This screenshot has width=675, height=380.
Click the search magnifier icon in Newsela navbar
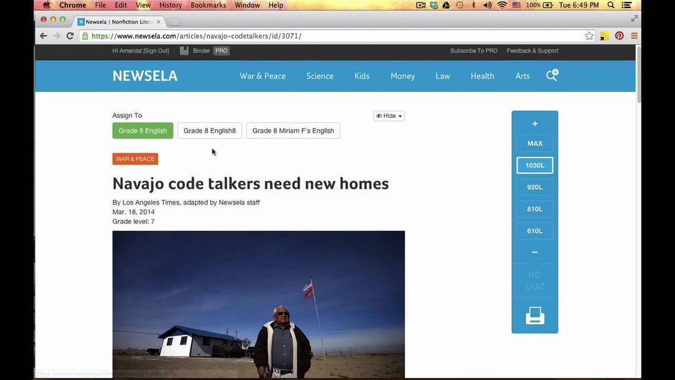551,76
